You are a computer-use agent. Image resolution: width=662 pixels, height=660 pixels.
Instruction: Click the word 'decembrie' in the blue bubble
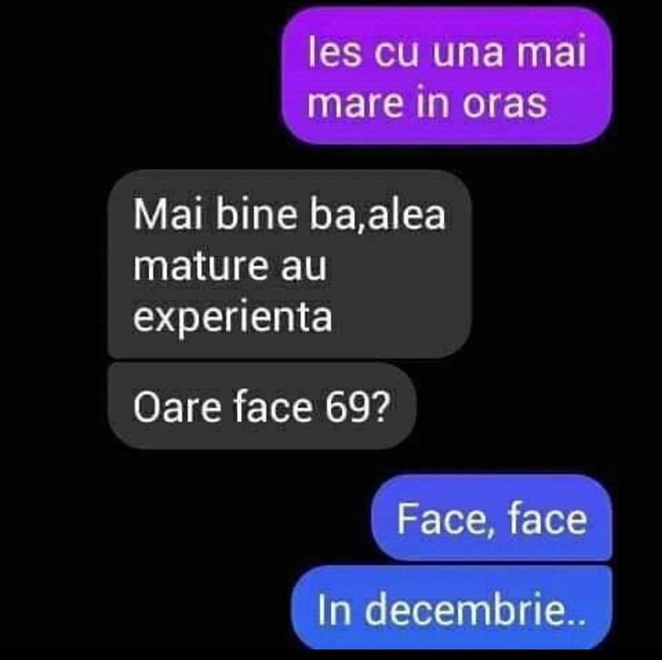pyautogui.click(x=465, y=609)
